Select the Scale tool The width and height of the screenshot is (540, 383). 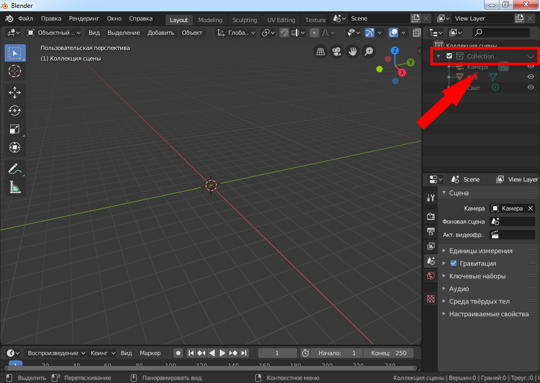coord(15,129)
